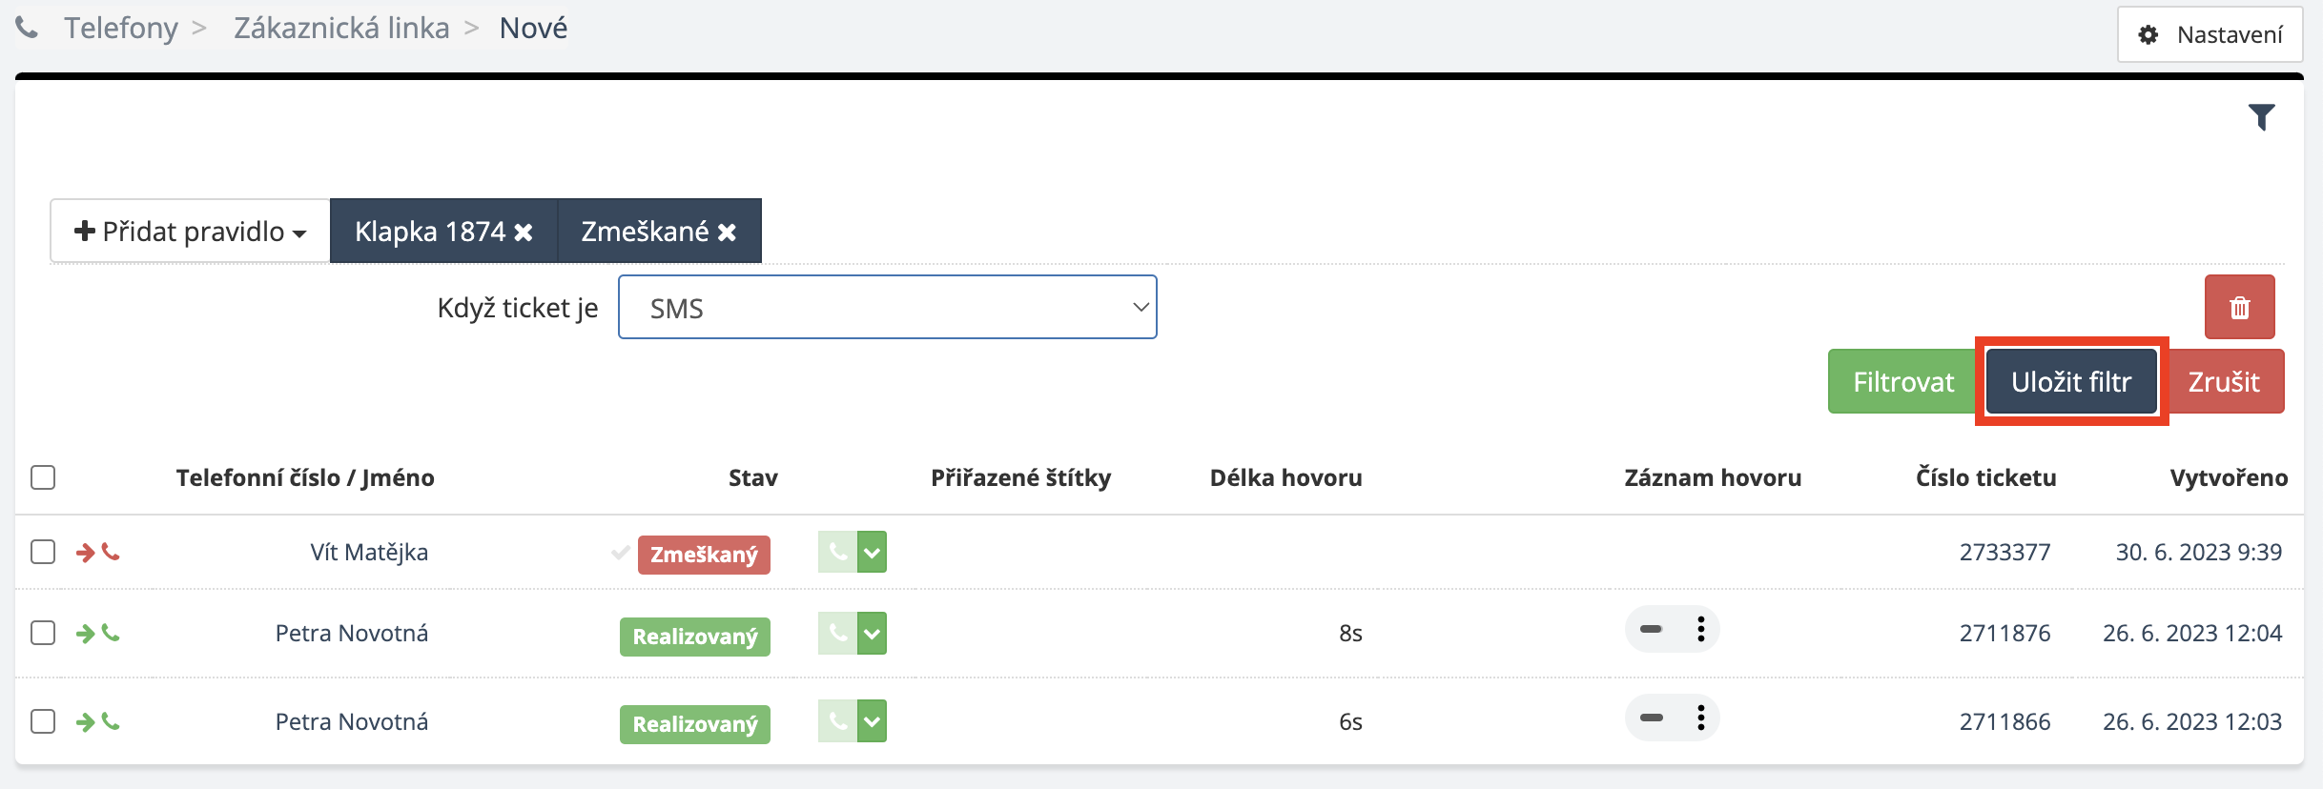The image size is (2323, 789).
Task: Click call icon for ticket 2711876
Action: (x=837, y=633)
